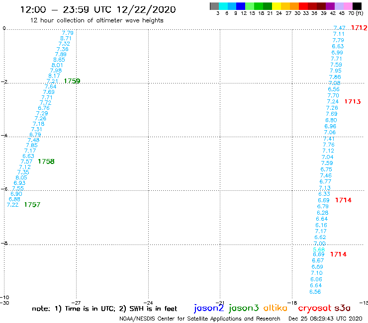Screen dimensions: 368x323
Task: Click the 7.47 value beside 1712
Action: [x=339, y=28]
